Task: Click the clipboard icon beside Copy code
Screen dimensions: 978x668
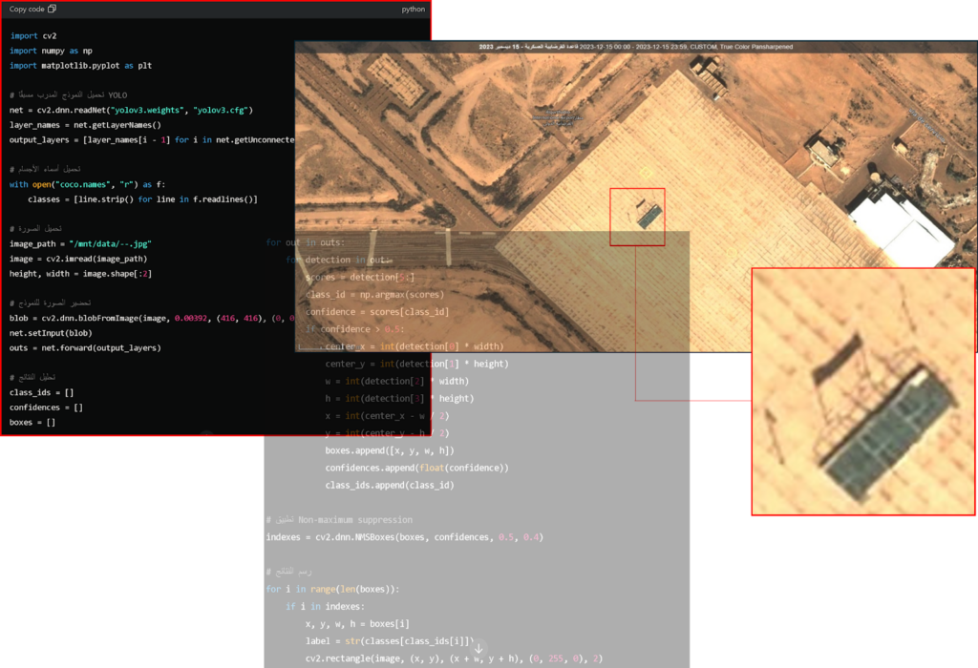Action: coord(52,9)
